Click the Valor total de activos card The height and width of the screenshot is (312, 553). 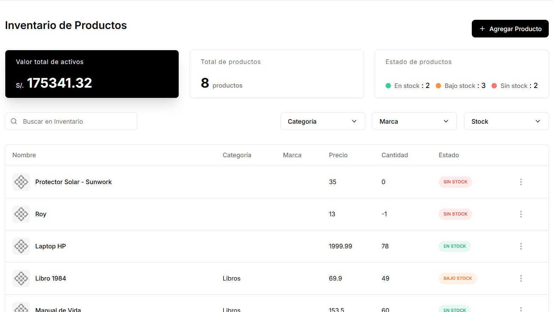92,74
